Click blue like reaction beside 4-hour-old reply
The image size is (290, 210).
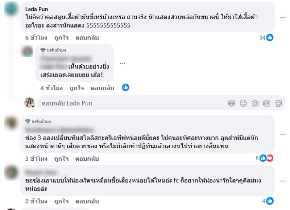coord(125,87)
